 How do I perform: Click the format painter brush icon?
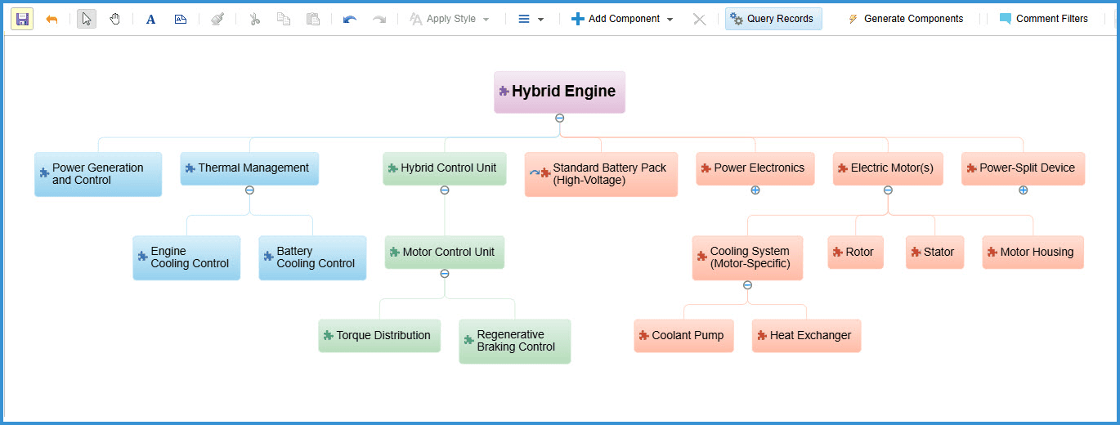tap(217, 19)
